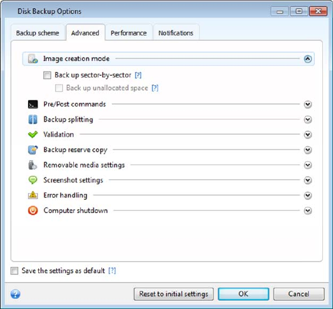This screenshot has width=333, height=309.
Task: Open the Notifications tab
Action: [176, 33]
